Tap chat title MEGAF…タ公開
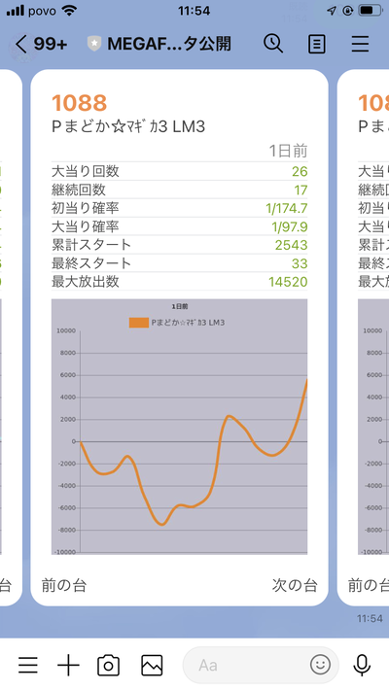The width and height of the screenshot is (389, 691). click(x=169, y=44)
